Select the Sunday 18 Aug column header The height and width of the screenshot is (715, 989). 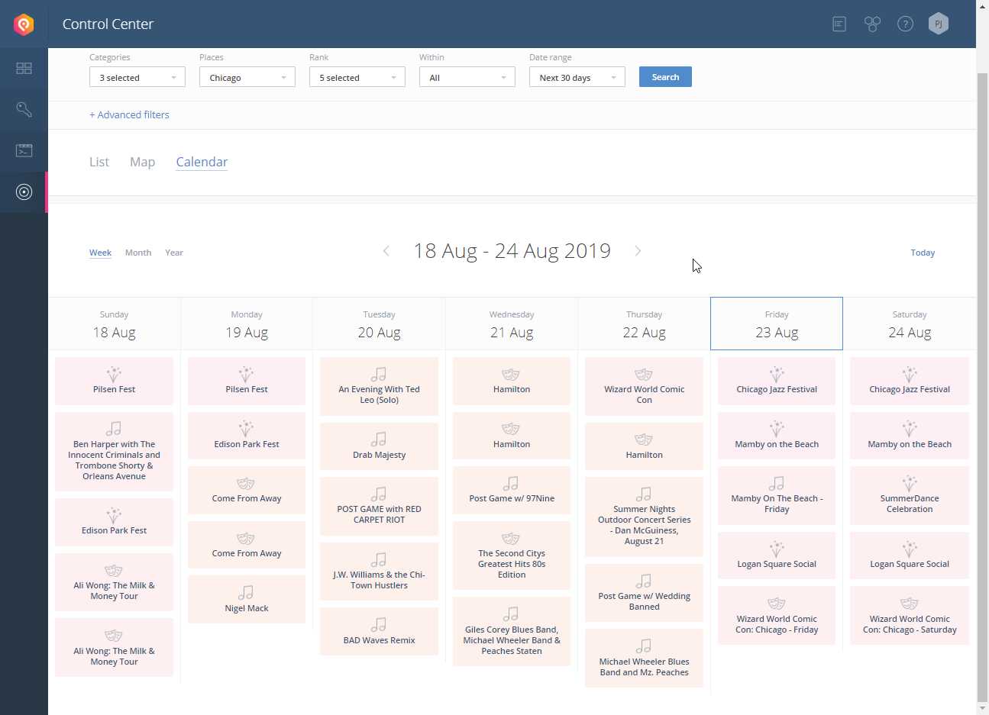[115, 324]
